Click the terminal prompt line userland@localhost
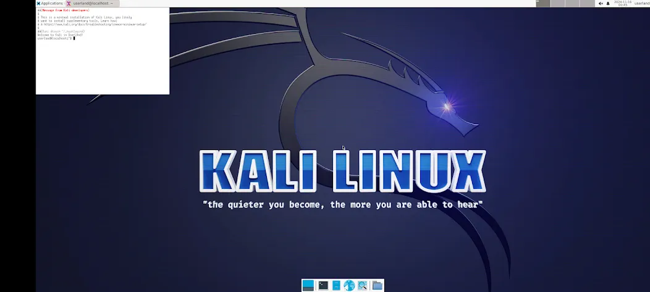The height and width of the screenshot is (292, 650). click(x=55, y=38)
